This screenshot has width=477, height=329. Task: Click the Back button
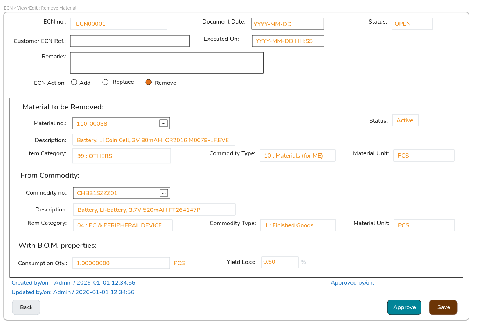coord(26,307)
